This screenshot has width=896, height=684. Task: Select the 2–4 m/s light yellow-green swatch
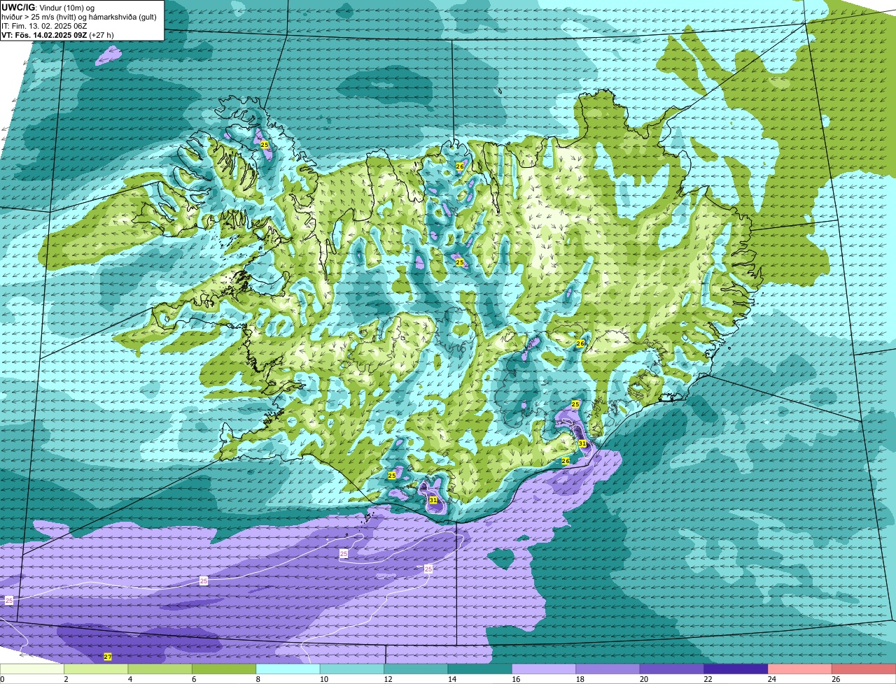pyautogui.click(x=96, y=669)
